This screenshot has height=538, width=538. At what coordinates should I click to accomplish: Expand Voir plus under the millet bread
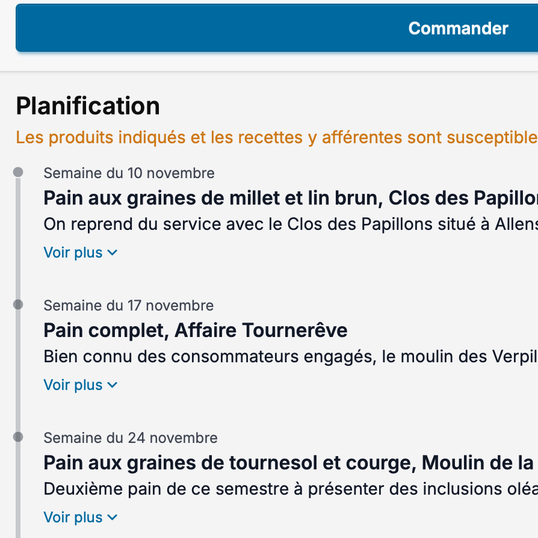(80, 253)
